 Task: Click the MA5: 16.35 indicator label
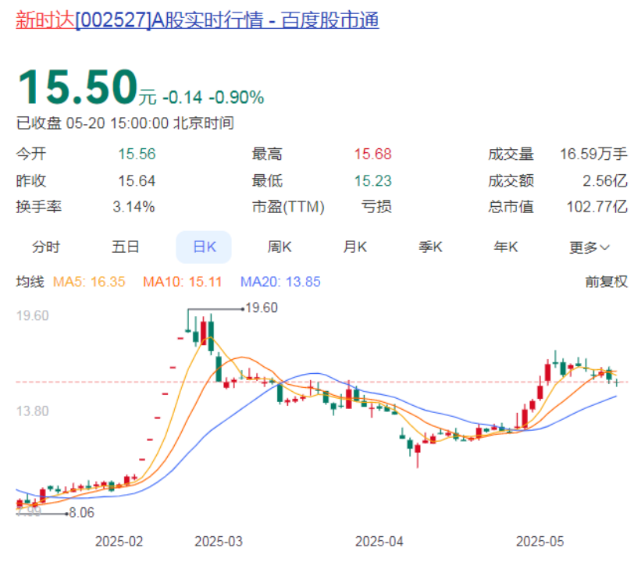tap(89, 282)
